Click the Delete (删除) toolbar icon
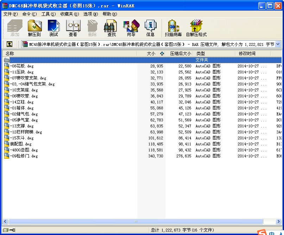Viewport: 284px width, 235px height. pyautogui.click(x=92, y=28)
